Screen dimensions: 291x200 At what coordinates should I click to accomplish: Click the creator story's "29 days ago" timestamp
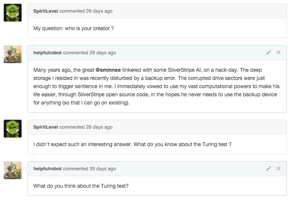[x=102, y=53]
